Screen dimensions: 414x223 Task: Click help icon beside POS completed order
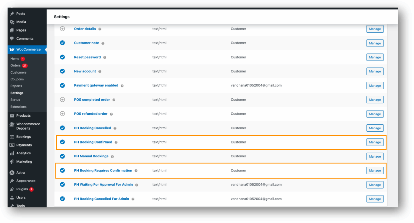pyautogui.click(x=114, y=100)
